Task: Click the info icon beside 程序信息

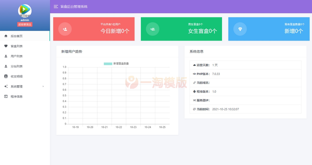Action: coord(6,96)
